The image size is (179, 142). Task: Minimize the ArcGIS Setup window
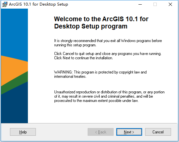140,4
